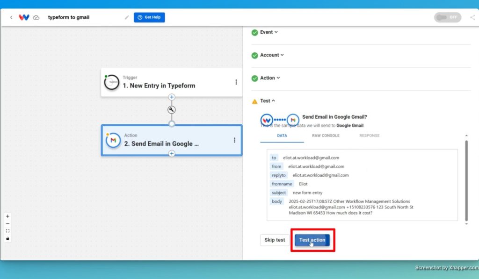Viewport: 479px width, 279px height.
Task: Click the Event green check icon
Action: tap(254, 32)
